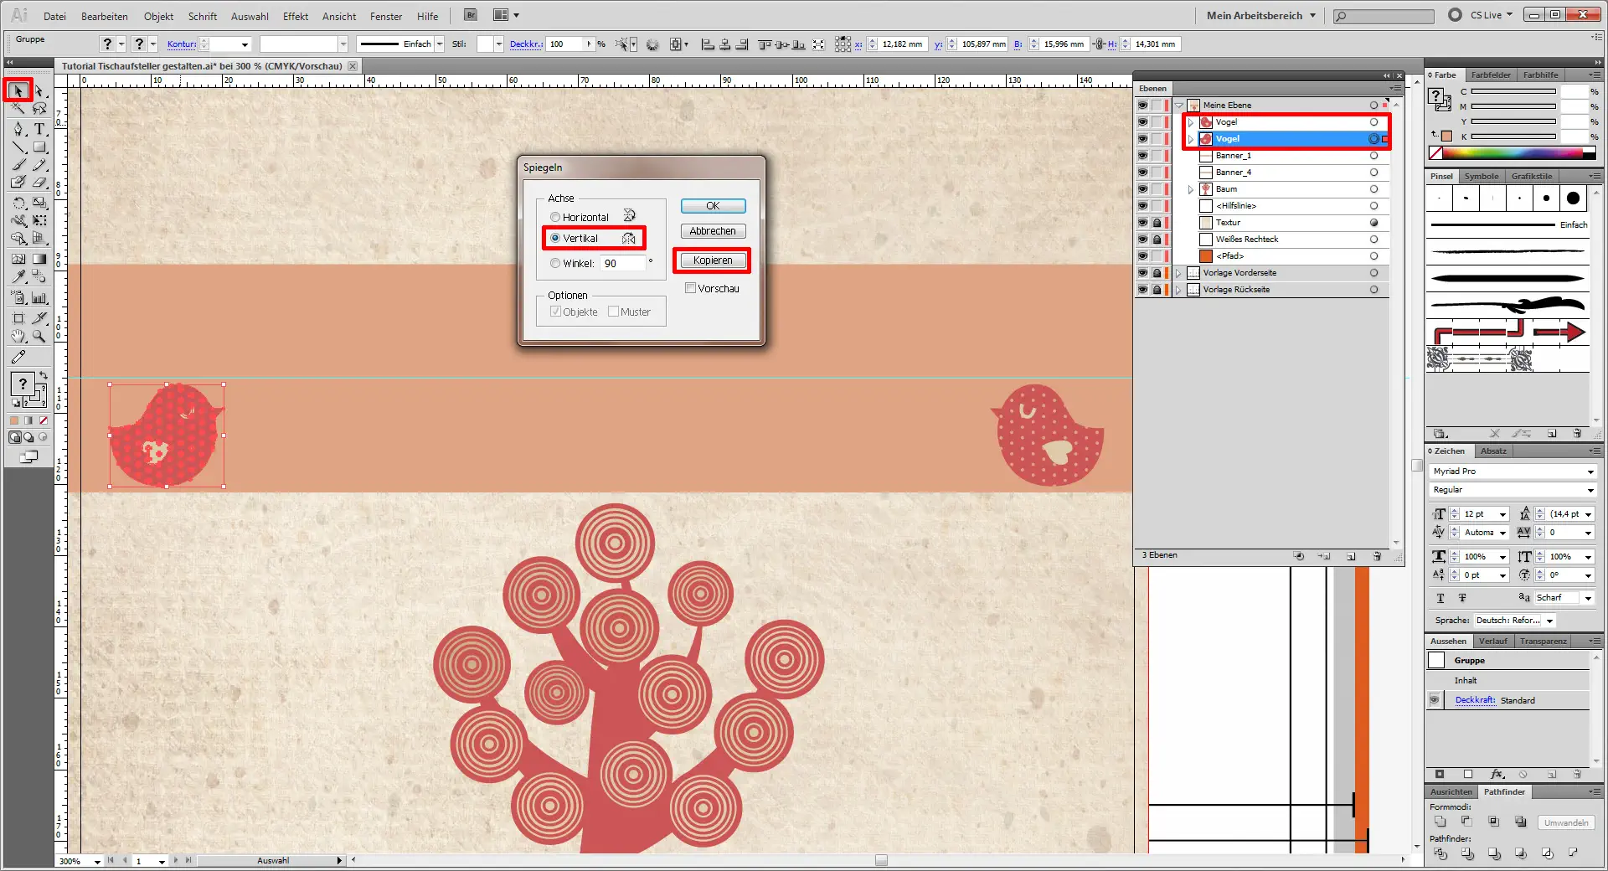Viewport: 1608px width, 871px height.
Task: Click Kopieren in the Spiegeln dialog
Action: [x=712, y=260]
